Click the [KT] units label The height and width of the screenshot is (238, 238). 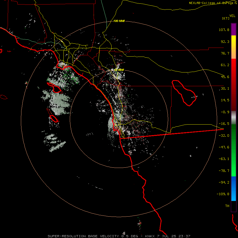pos(226,18)
